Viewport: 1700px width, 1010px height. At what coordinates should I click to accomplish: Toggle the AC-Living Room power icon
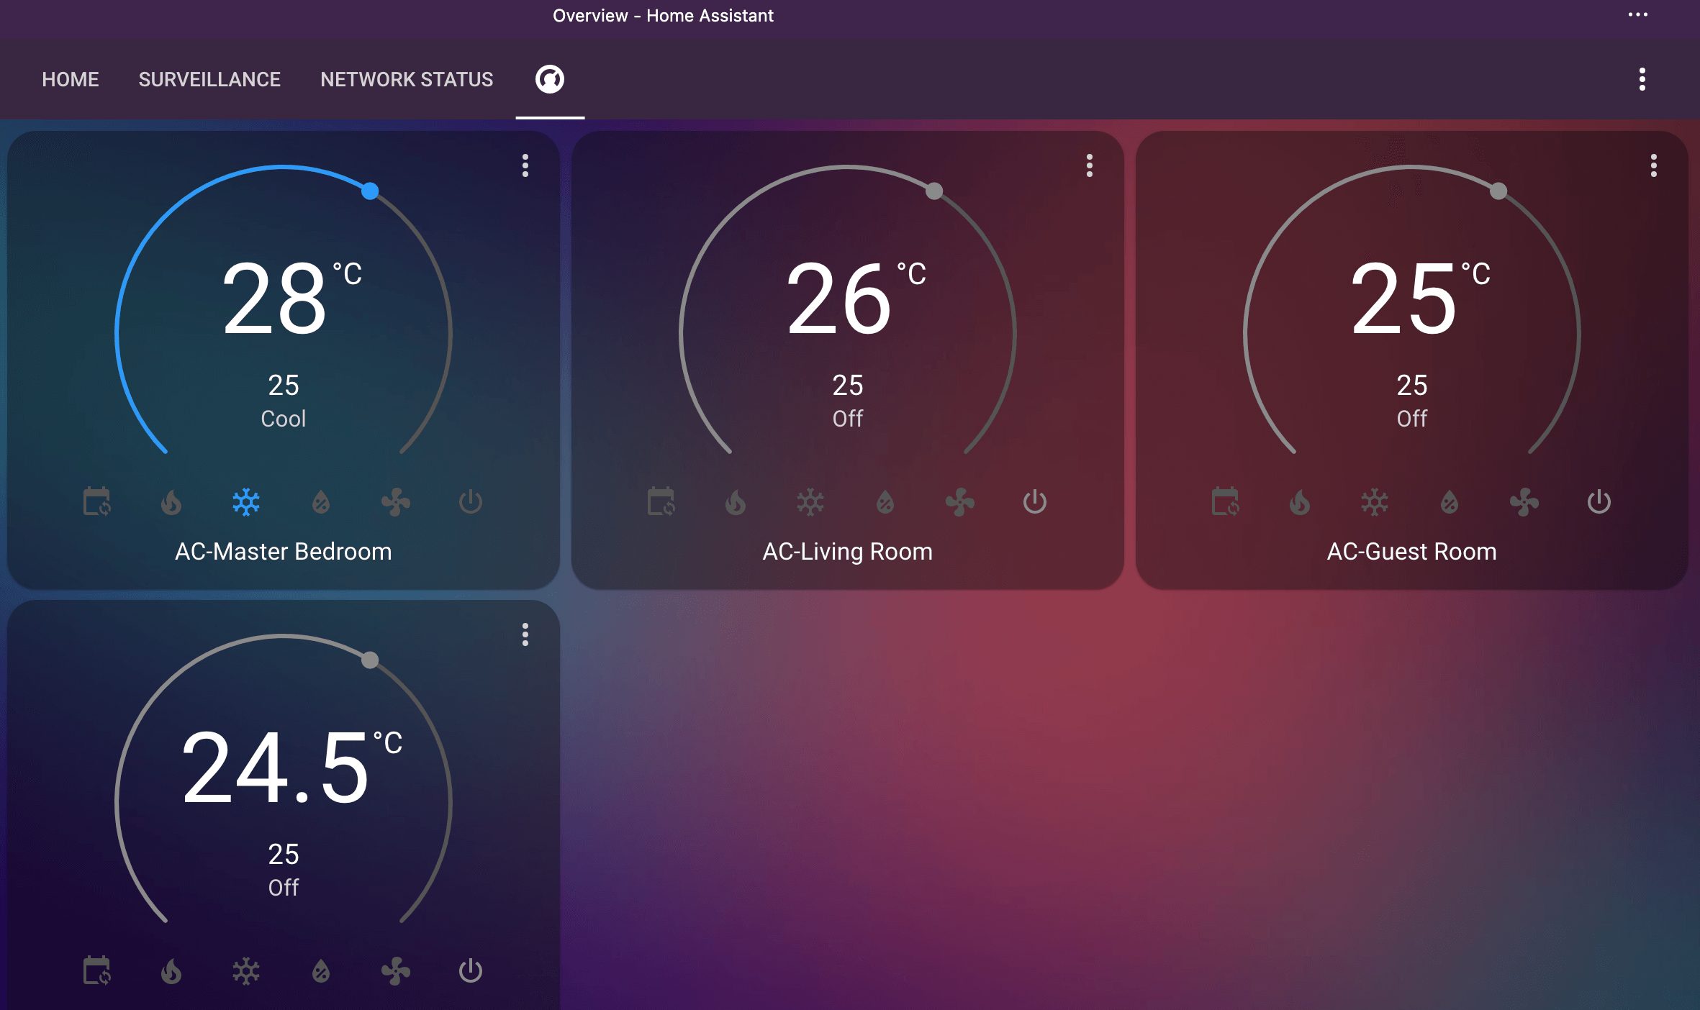(x=1035, y=502)
